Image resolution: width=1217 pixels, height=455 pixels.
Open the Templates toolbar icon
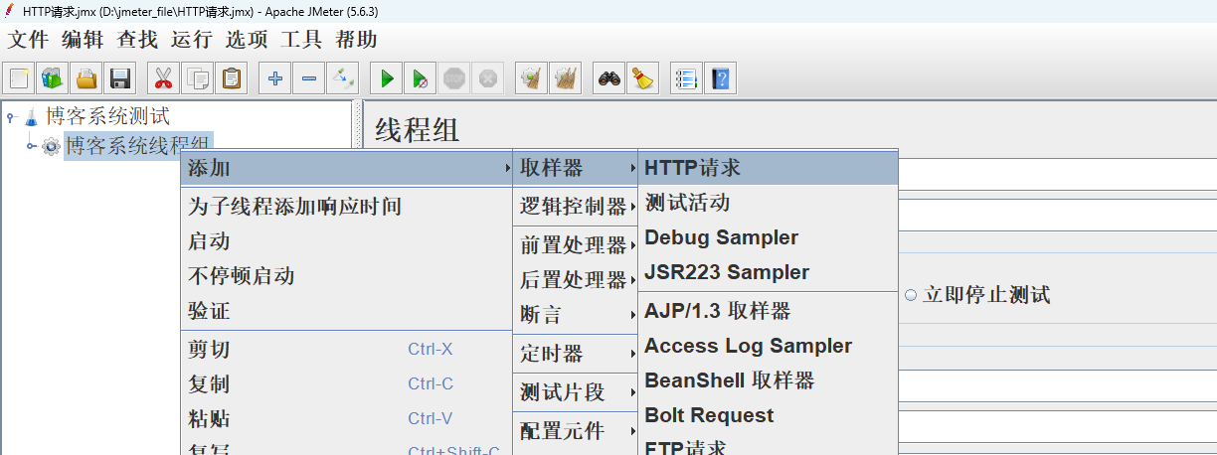click(53, 77)
